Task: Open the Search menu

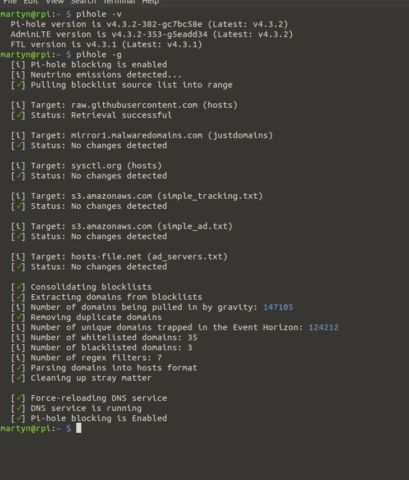Action: pos(83,2)
